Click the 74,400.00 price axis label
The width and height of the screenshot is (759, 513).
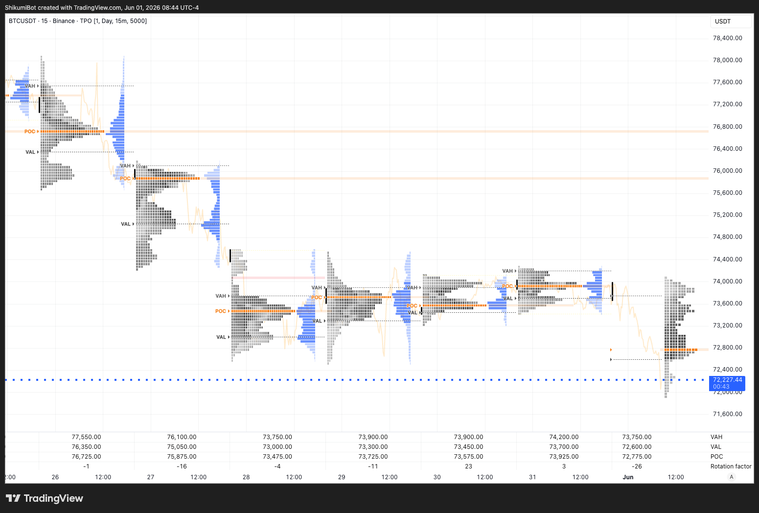[x=727, y=259]
